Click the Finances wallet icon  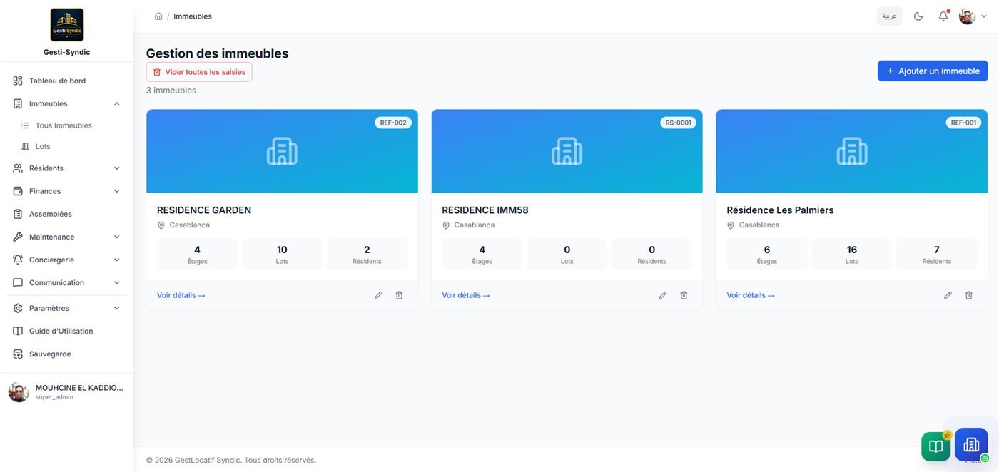click(18, 191)
